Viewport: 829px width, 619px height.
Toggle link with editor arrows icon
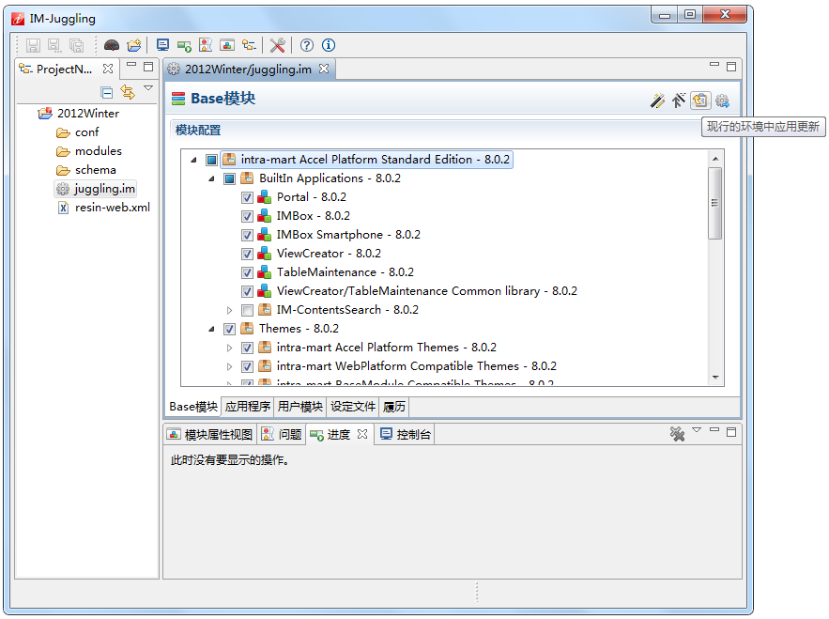[128, 92]
